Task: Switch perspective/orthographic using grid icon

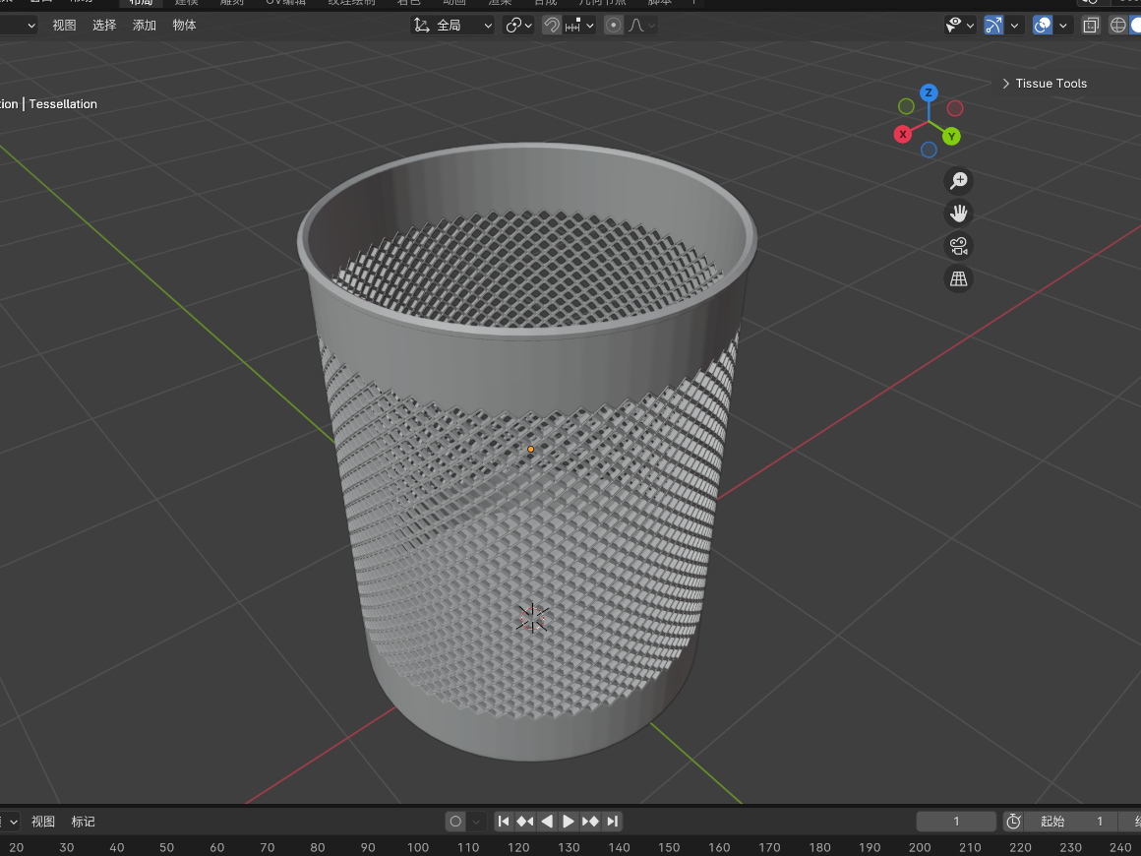Action: point(958,278)
